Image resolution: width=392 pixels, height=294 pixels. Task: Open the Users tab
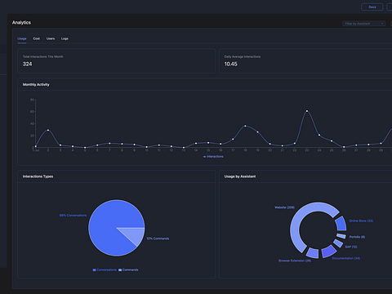[51, 38]
